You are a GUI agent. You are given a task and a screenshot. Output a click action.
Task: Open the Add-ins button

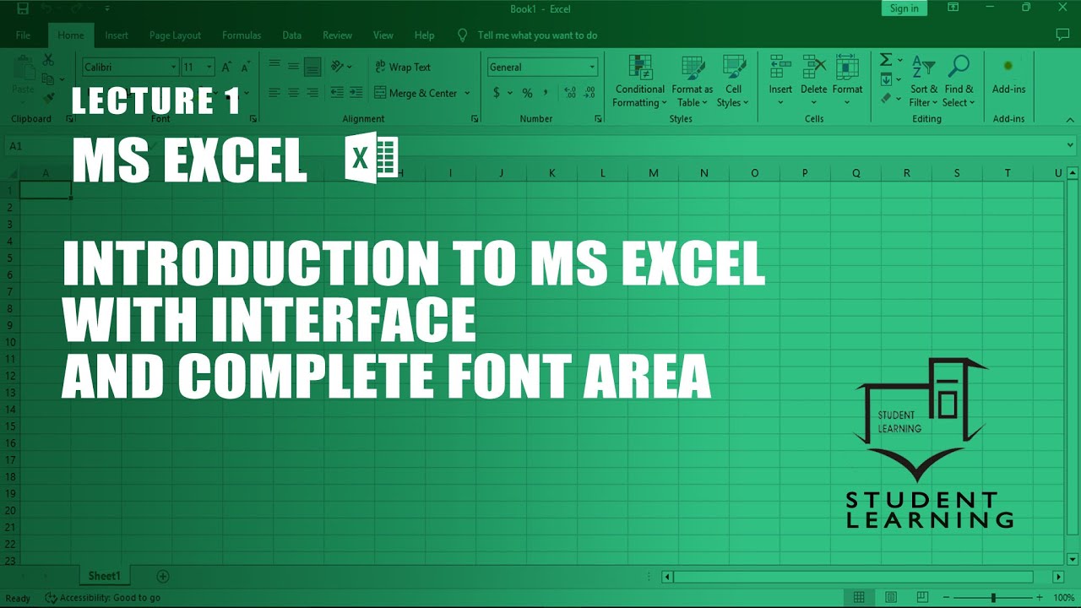1008,76
